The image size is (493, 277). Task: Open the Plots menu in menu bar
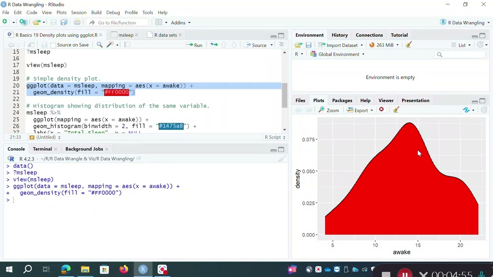(61, 12)
